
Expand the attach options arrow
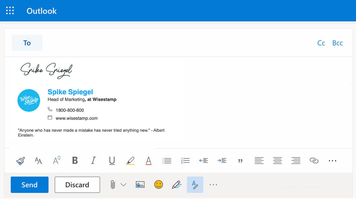point(123,185)
